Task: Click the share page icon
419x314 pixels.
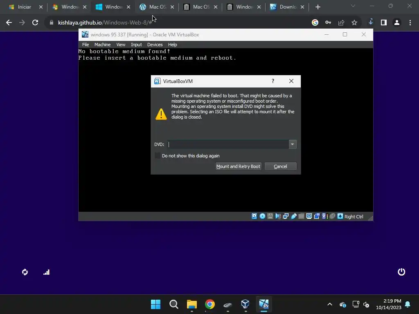Action: tap(341, 23)
